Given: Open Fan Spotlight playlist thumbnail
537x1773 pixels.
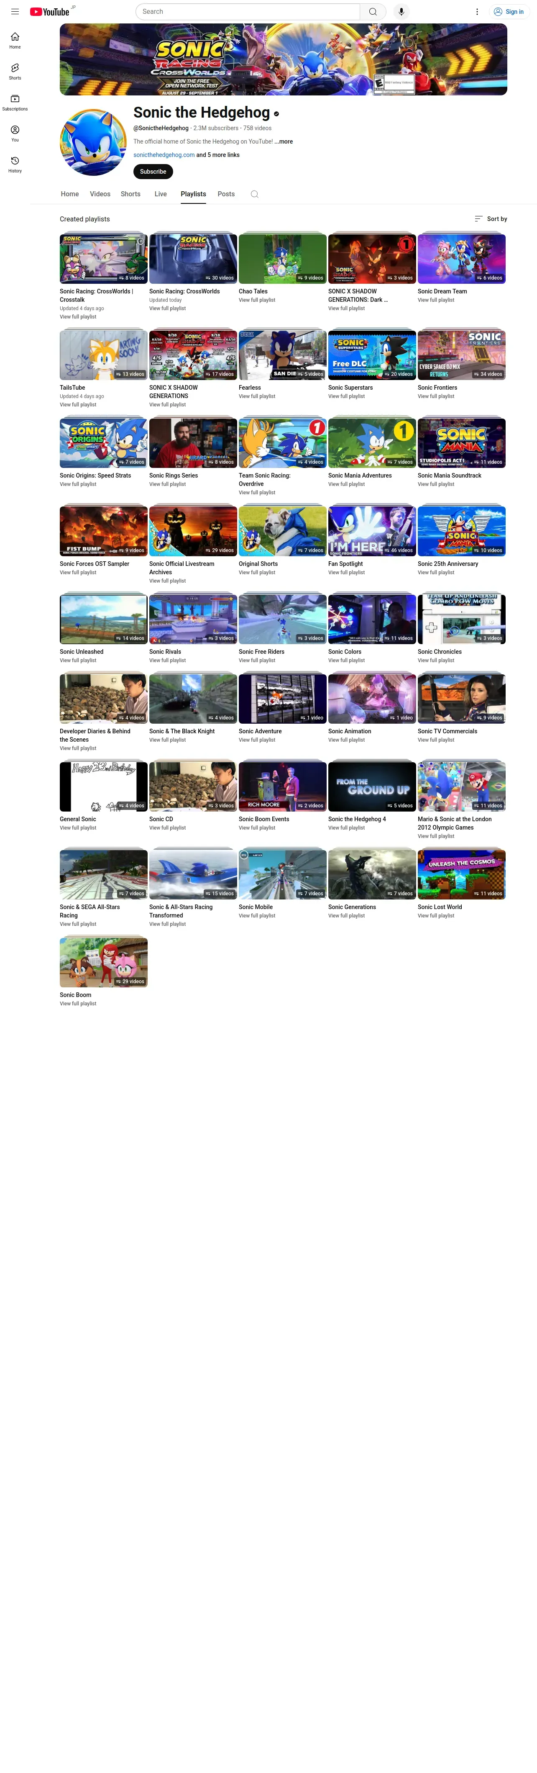Looking at the screenshot, I should click(372, 531).
